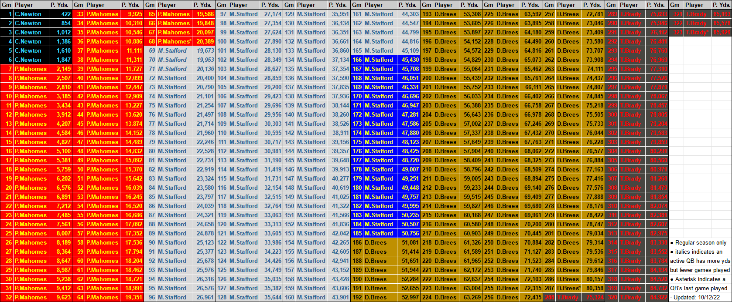
Task: Select the 9,925 yards cell
Action: [132, 14]
